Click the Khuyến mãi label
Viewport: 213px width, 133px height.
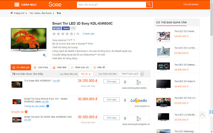18,112
